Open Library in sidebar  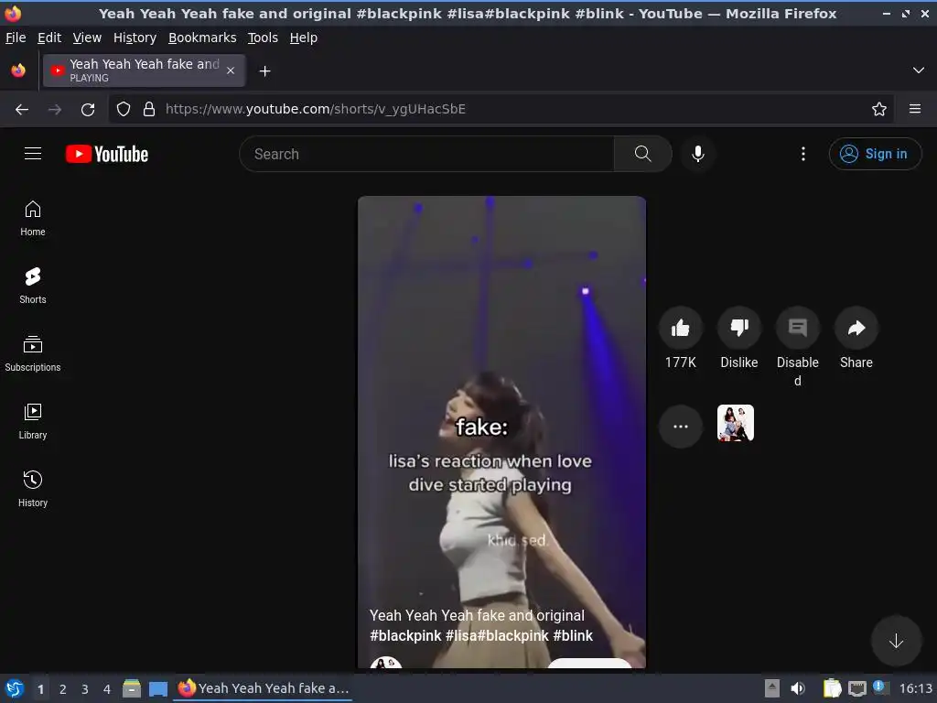tap(33, 421)
